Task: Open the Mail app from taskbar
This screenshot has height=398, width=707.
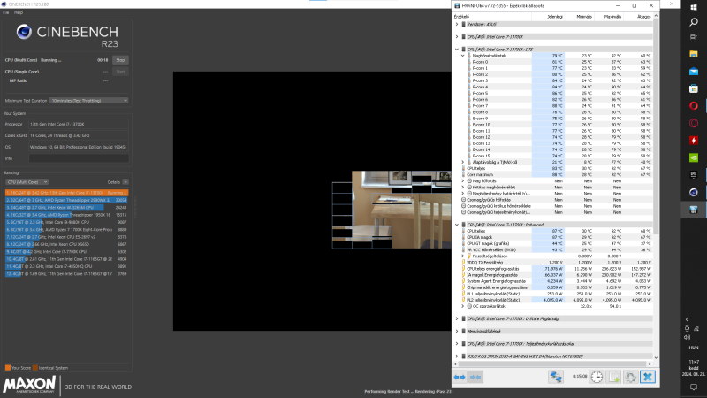Action: point(694,72)
